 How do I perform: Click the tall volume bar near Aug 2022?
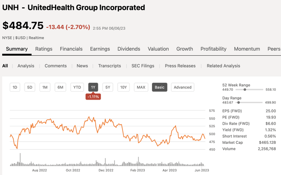coord(20,160)
